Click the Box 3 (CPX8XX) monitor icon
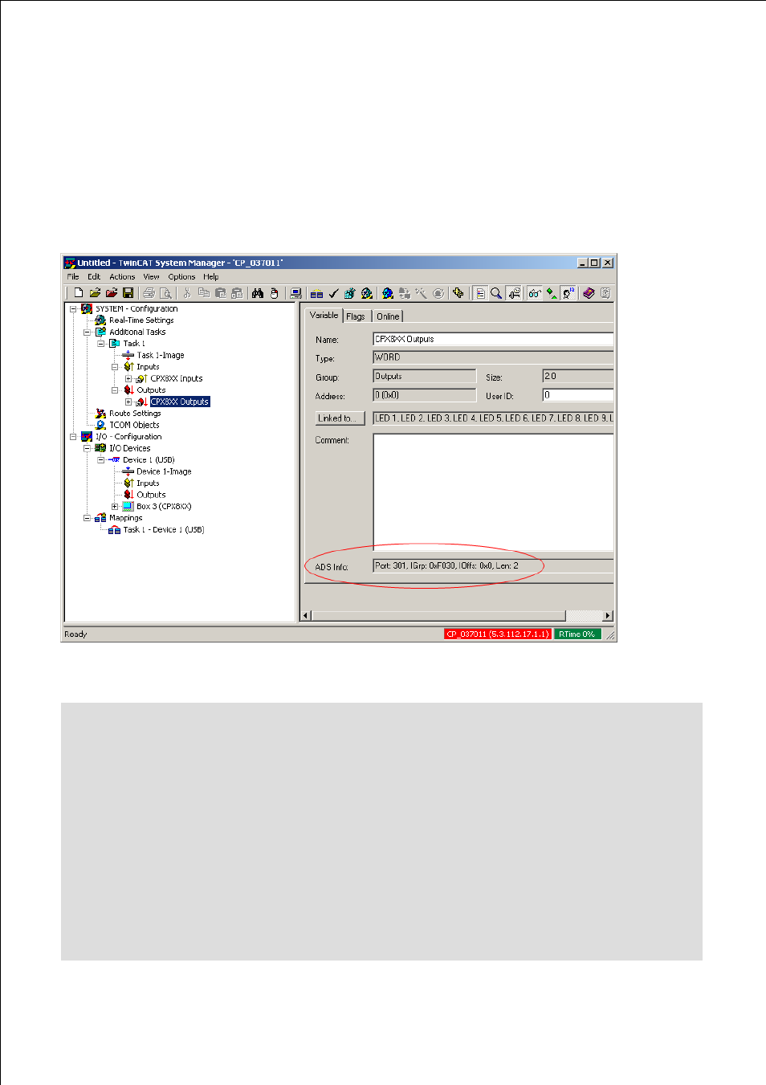 pyautogui.click(x=128, y=507)
